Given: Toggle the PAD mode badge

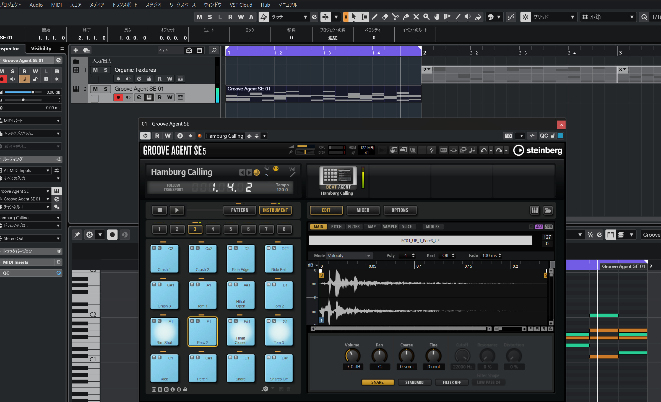Looking at the screenshot, I should click(x=548, y=227).
